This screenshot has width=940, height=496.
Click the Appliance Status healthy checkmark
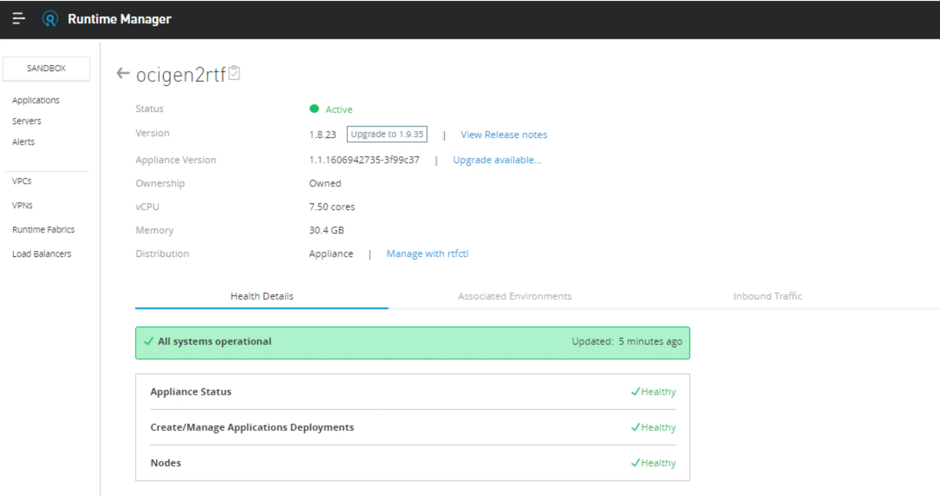(635, 391)
